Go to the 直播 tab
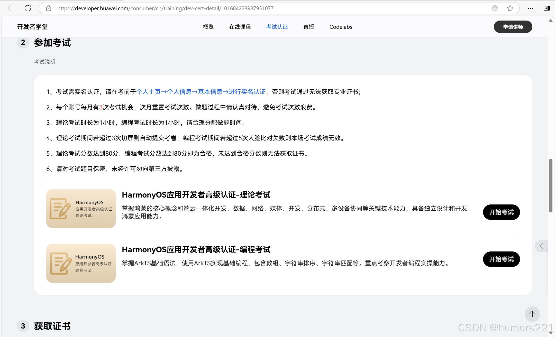Screen dimensions: 555x337 [308, 27]
